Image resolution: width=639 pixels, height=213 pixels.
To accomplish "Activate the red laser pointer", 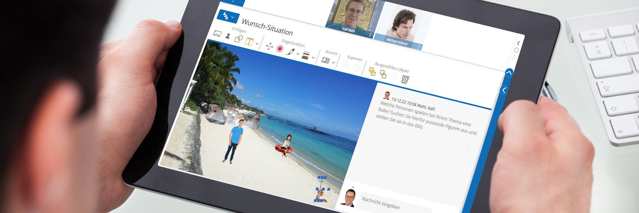I will 280,49.
